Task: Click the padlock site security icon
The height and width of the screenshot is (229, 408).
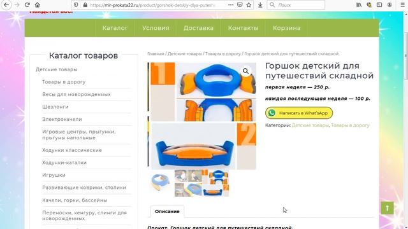Action: (85, 5)
